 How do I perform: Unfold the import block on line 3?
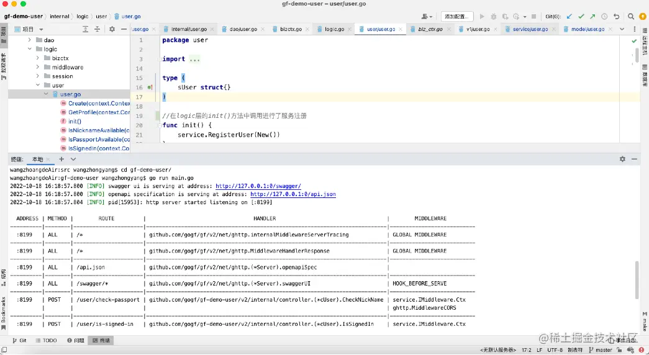160,59
